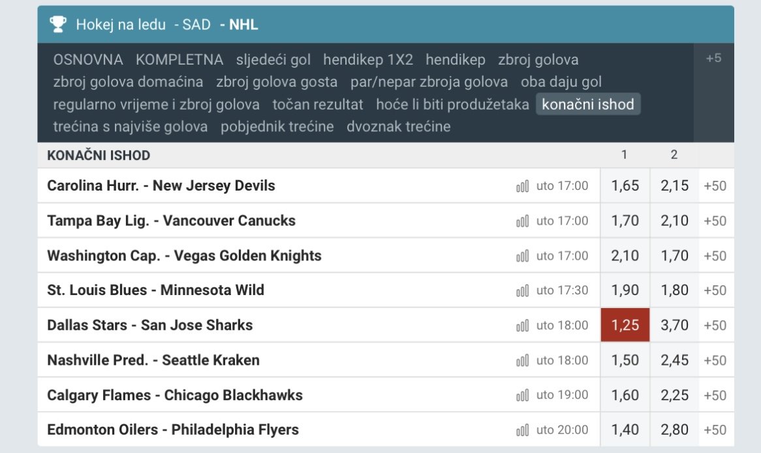View stats icon for Washington Cap. match
Screen dimensions: 761x453
[522, 256]
